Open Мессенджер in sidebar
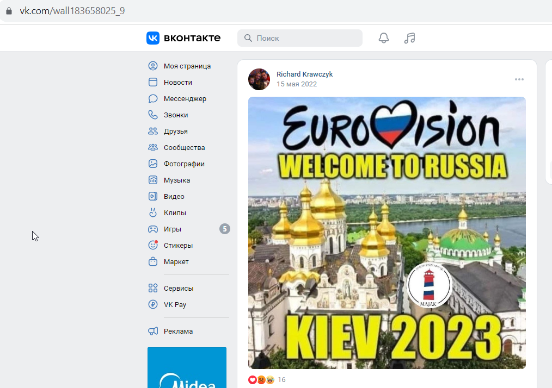The image size is (552, 388). (185, 99)
